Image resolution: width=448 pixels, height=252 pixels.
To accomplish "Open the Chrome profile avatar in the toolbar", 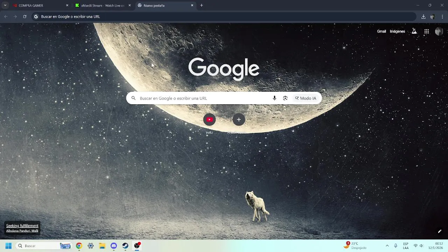I will pos(433,16).
